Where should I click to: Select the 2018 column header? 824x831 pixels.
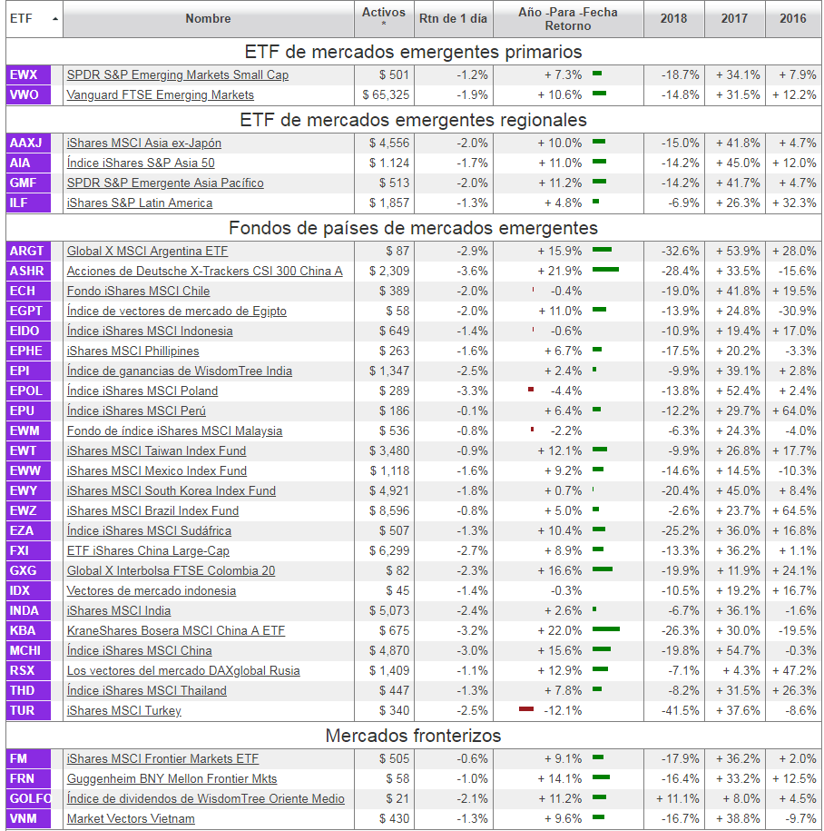click(673, 19)
